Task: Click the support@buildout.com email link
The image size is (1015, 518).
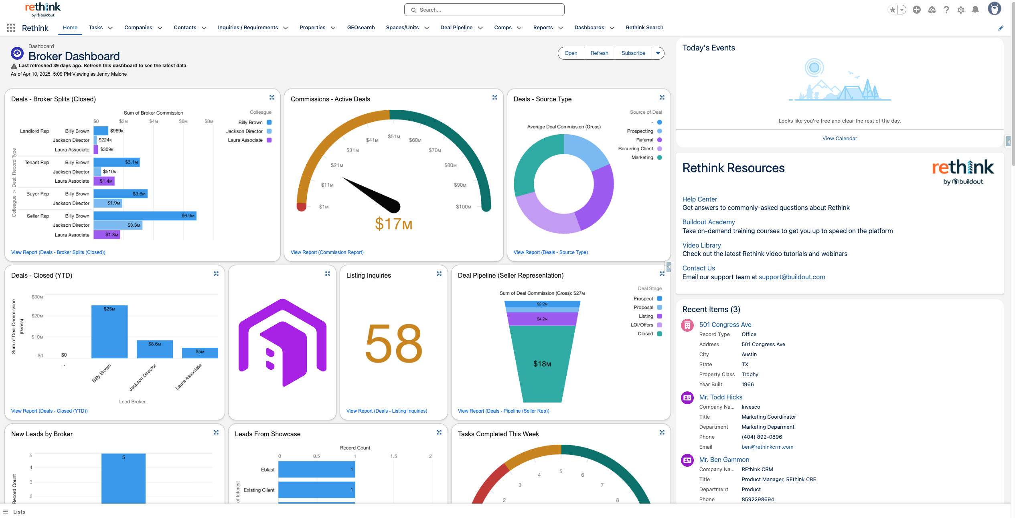Action: point(792,277)
